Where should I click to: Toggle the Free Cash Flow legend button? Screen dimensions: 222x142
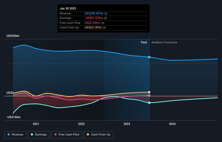(x=67, y=135)
